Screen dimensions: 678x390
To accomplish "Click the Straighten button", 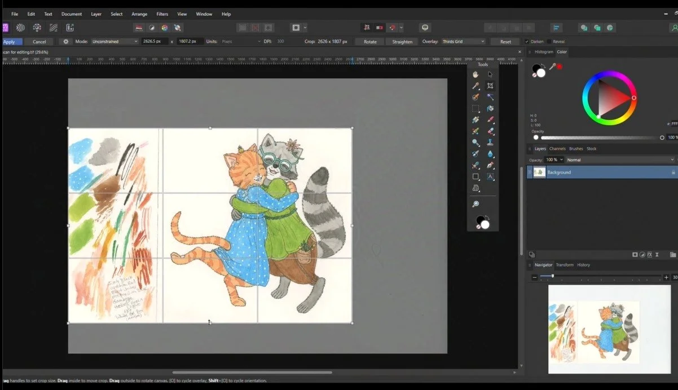I will click(x=402, y=42).
